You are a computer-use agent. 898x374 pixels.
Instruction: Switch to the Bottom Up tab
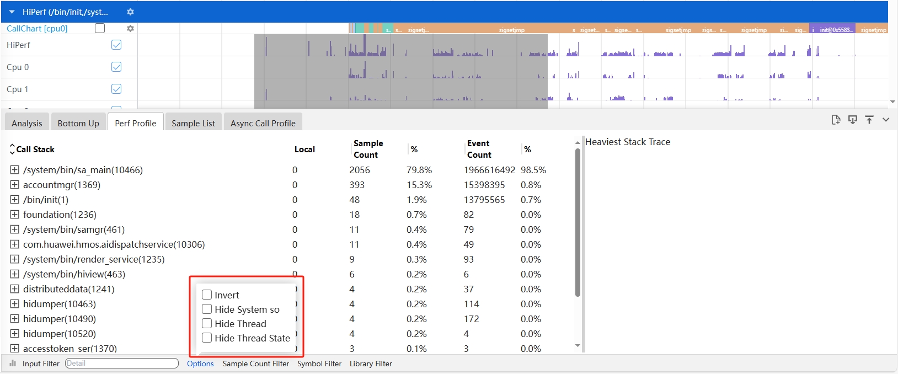pos(78,123)
